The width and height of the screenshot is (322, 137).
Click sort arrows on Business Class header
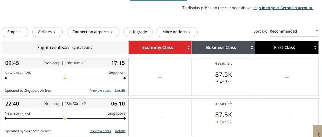[x=252, y=48]
